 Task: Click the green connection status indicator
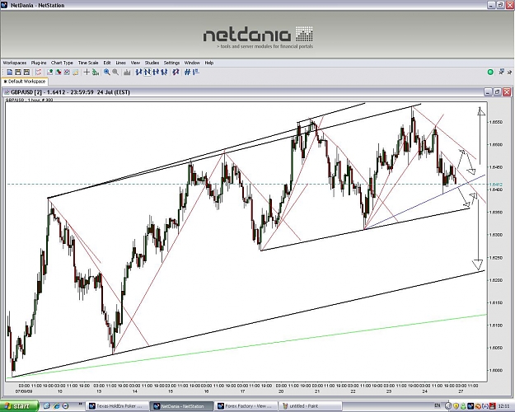pyautogui.click(x=490, y=72)
